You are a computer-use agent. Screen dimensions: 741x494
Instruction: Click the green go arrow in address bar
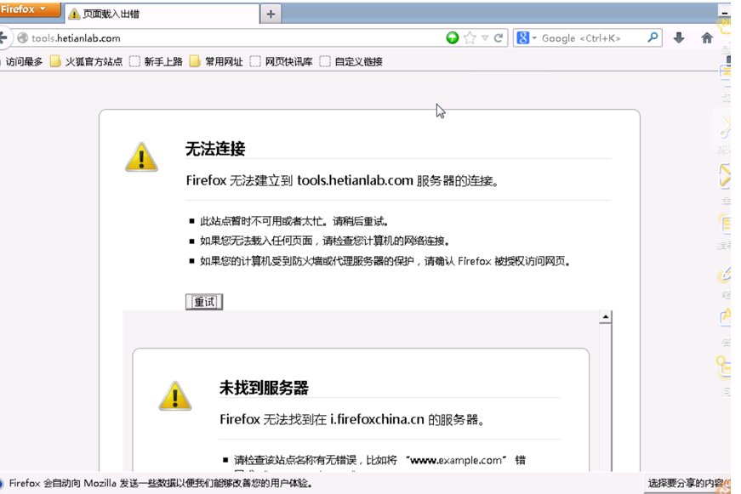pyautogui.click(x=453, y=37)
